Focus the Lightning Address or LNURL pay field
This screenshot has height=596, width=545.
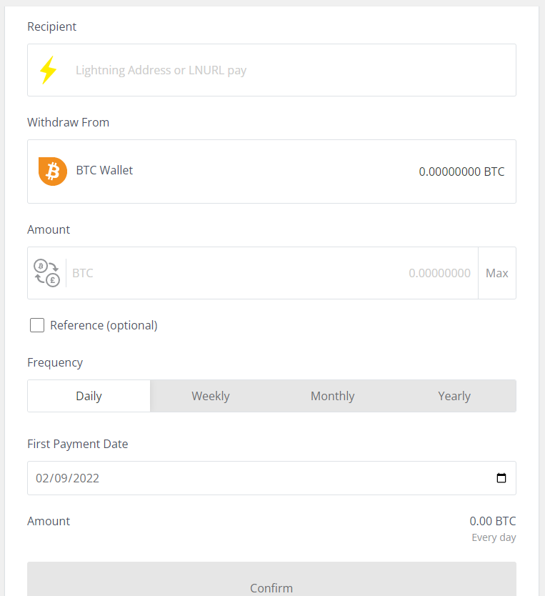271,70
